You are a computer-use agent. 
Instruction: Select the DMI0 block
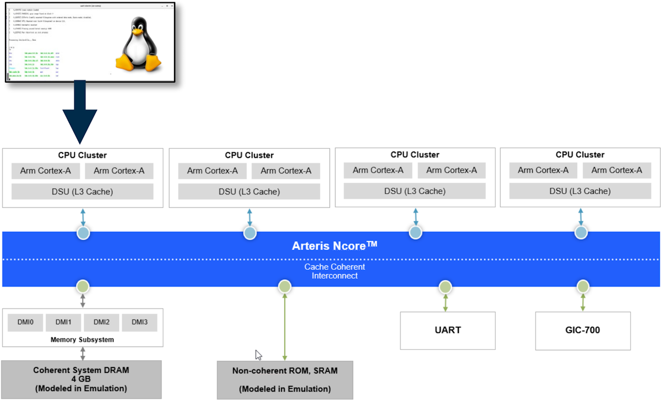pos(24,323)
